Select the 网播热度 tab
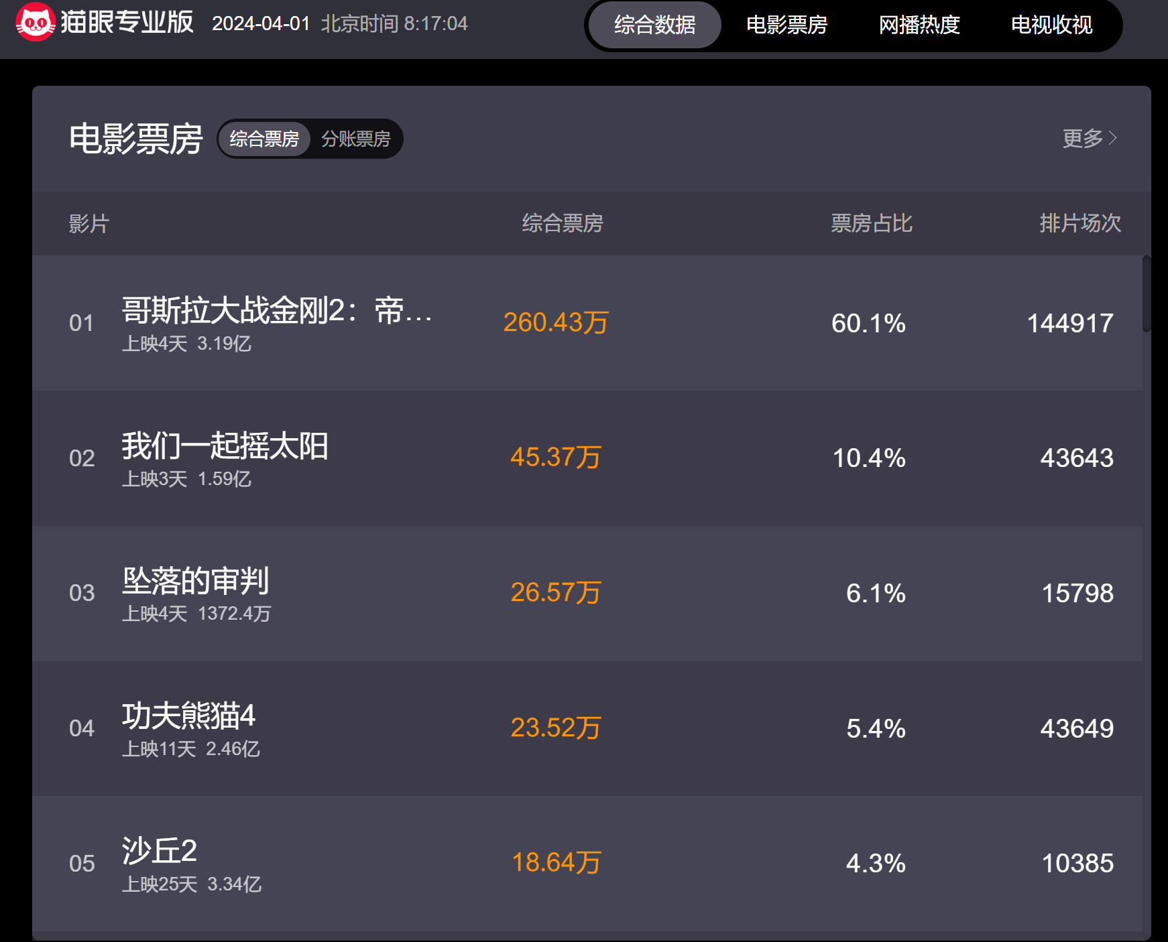Viewport: 1168px width, 942px height. tap(919, 25)
